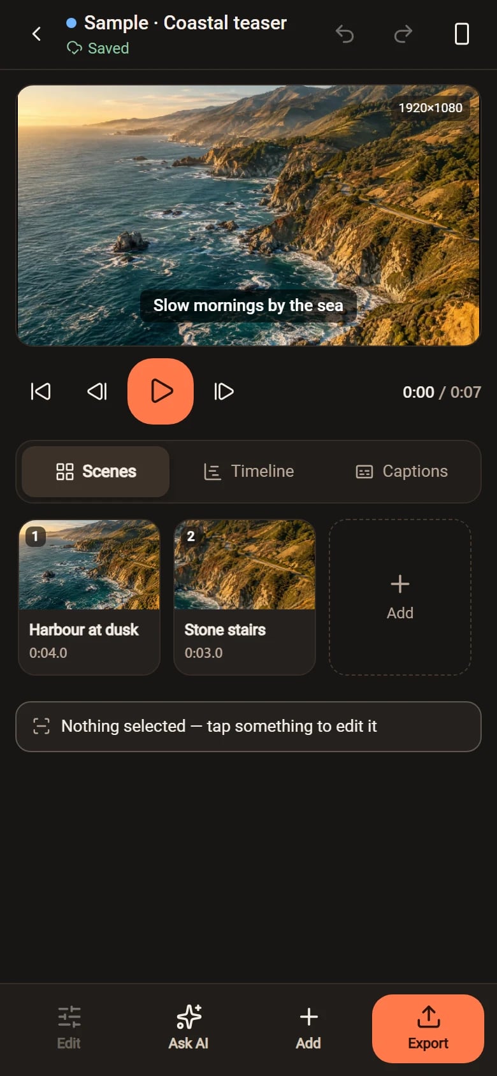Step forward one frame
Image resolution: width=497 pixels, height=1076 pixels.
pos(224,391)
